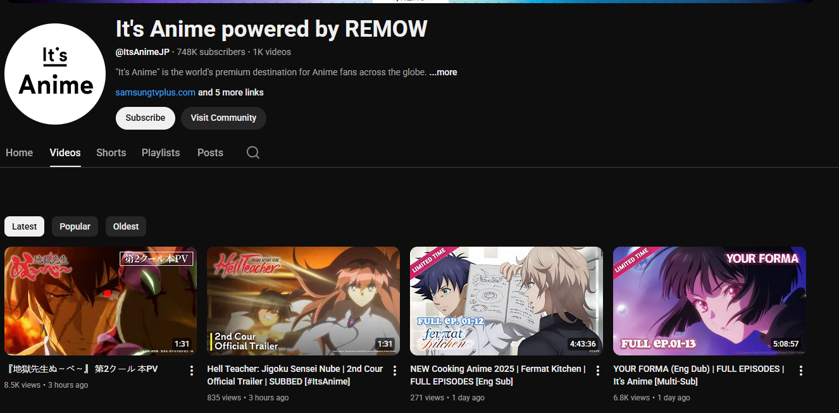The width and height of the screenshot is (839, 413).
Task: Click '8.5K views • 3 hours ago' metadata
Action: click(x=46, y=385)
